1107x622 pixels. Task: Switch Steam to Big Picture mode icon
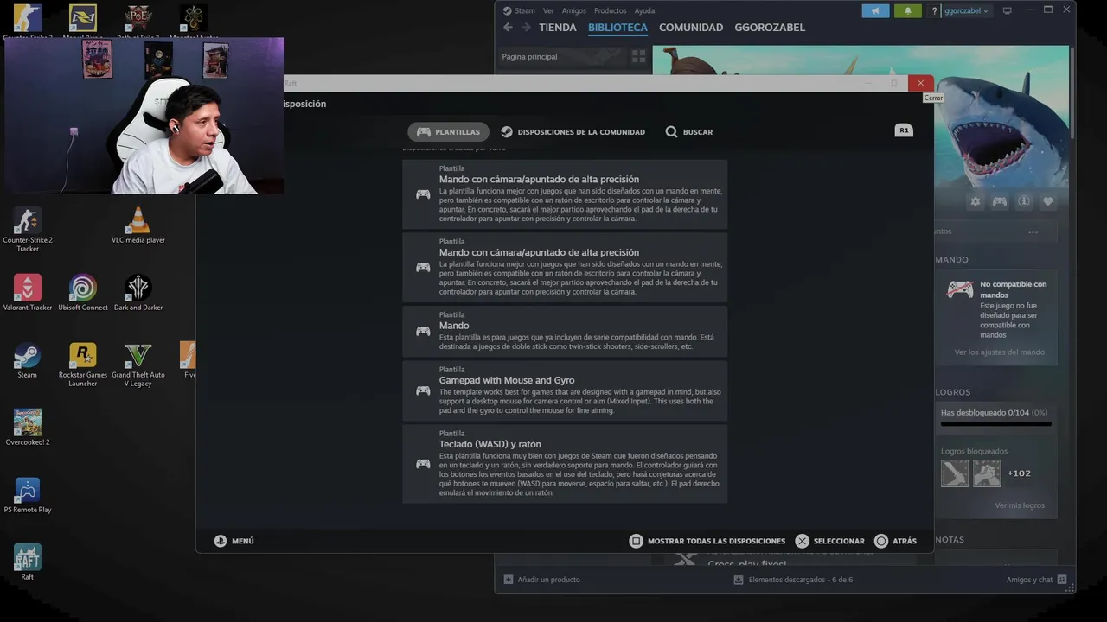point(1007,10)
